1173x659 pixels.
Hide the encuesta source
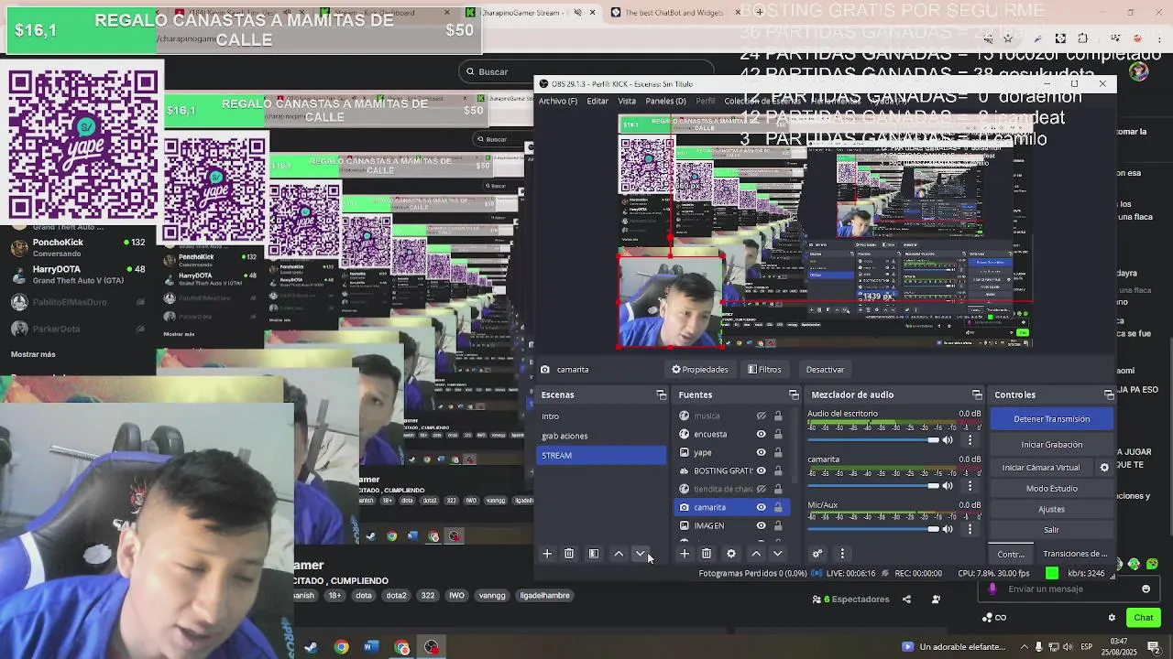tap(761, 434)
